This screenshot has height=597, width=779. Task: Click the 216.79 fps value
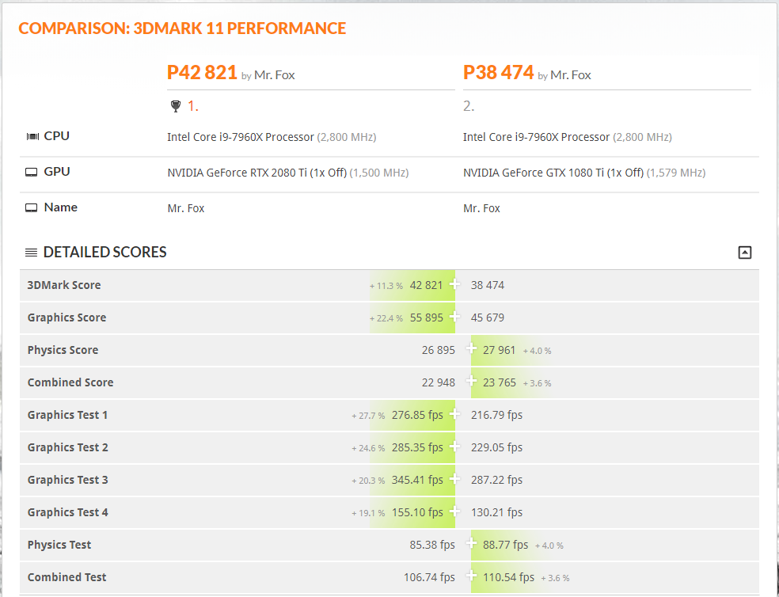497,415
